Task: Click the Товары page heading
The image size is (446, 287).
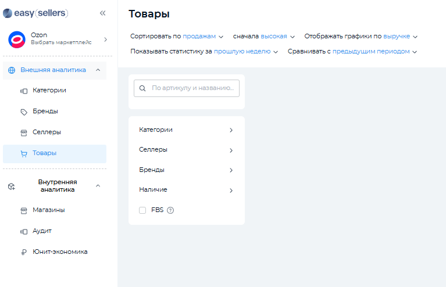Action: [x=149, y=13]
